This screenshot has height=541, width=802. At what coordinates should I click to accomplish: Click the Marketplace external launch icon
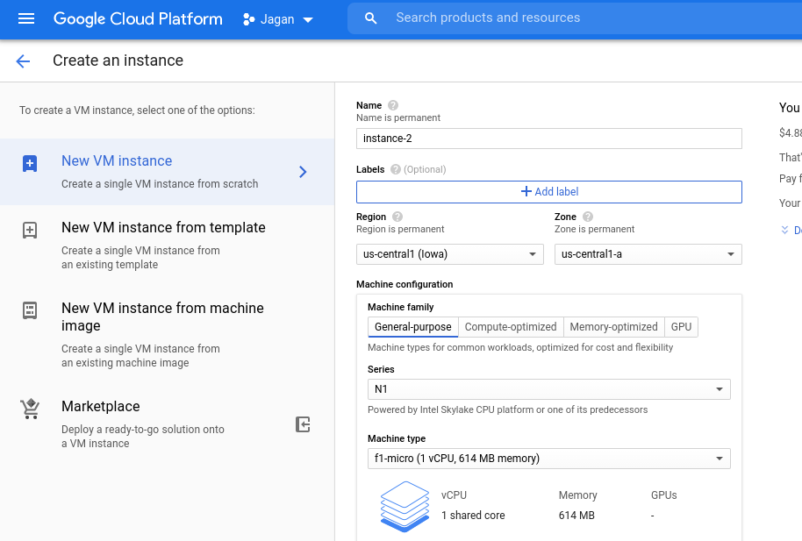click(x=303, y=424)
